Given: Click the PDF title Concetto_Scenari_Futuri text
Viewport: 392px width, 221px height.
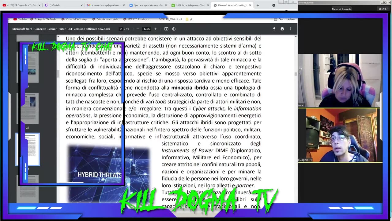Looking at the screenshot, I should tap(61, 29).
